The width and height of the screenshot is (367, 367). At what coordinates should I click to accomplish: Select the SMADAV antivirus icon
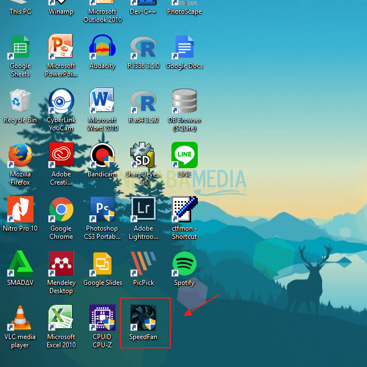pos(20,264)
